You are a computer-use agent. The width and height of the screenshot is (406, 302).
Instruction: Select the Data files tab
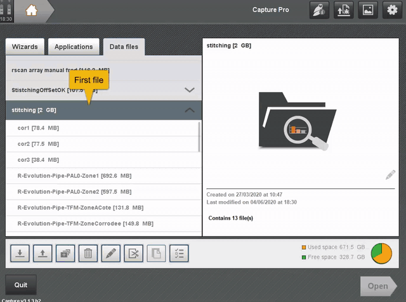(x=124, y=46)
